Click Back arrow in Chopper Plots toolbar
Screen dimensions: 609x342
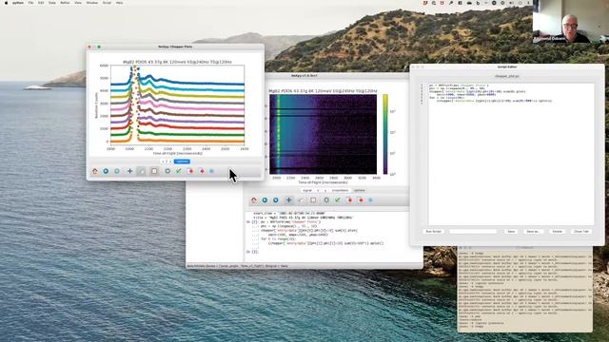(106, 171)
